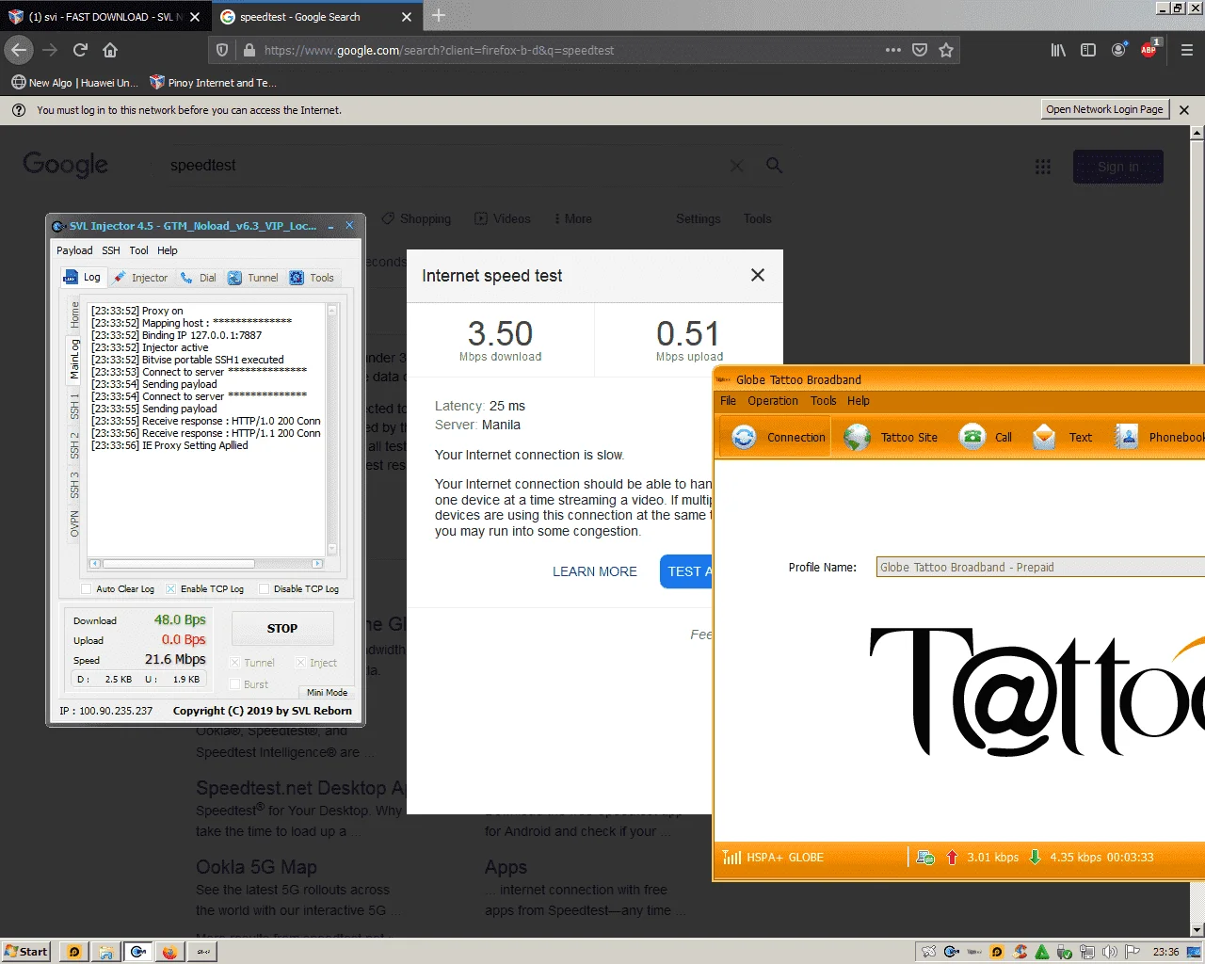The width and height of the screenshot is (1205, 964).
Task: Open the Library icon in Firefox toolbar
Action: [1058, 50]
